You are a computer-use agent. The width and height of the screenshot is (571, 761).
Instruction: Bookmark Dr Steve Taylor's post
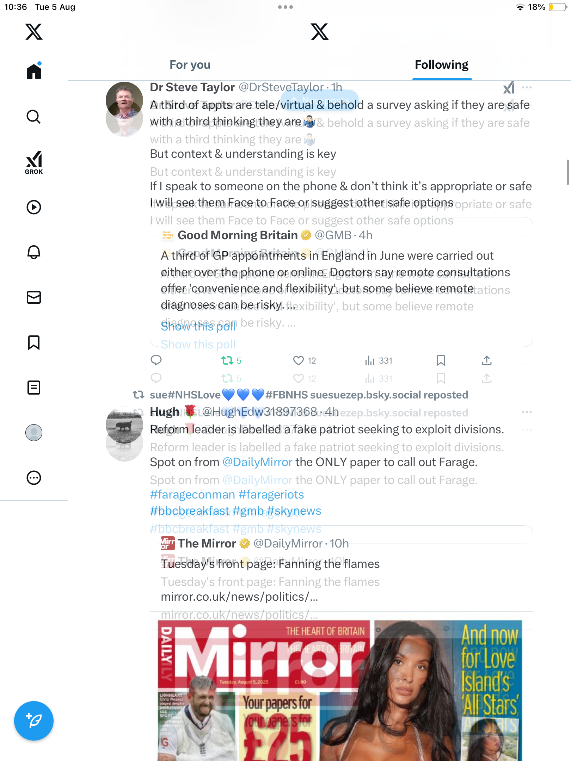pyautogui.click(x=441, y=360)
